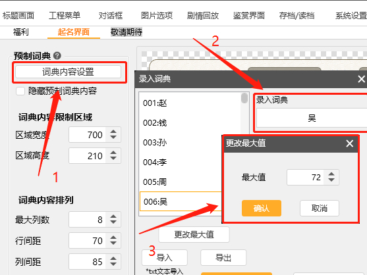Image resolution: width=367 pixels, height=275 pixels.
Task: Click the help icon beside 预制词典
Action: pos(57,56)
